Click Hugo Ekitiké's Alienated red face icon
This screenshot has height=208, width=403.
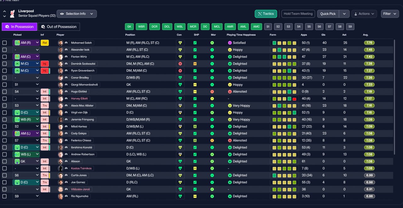[230, 92]
